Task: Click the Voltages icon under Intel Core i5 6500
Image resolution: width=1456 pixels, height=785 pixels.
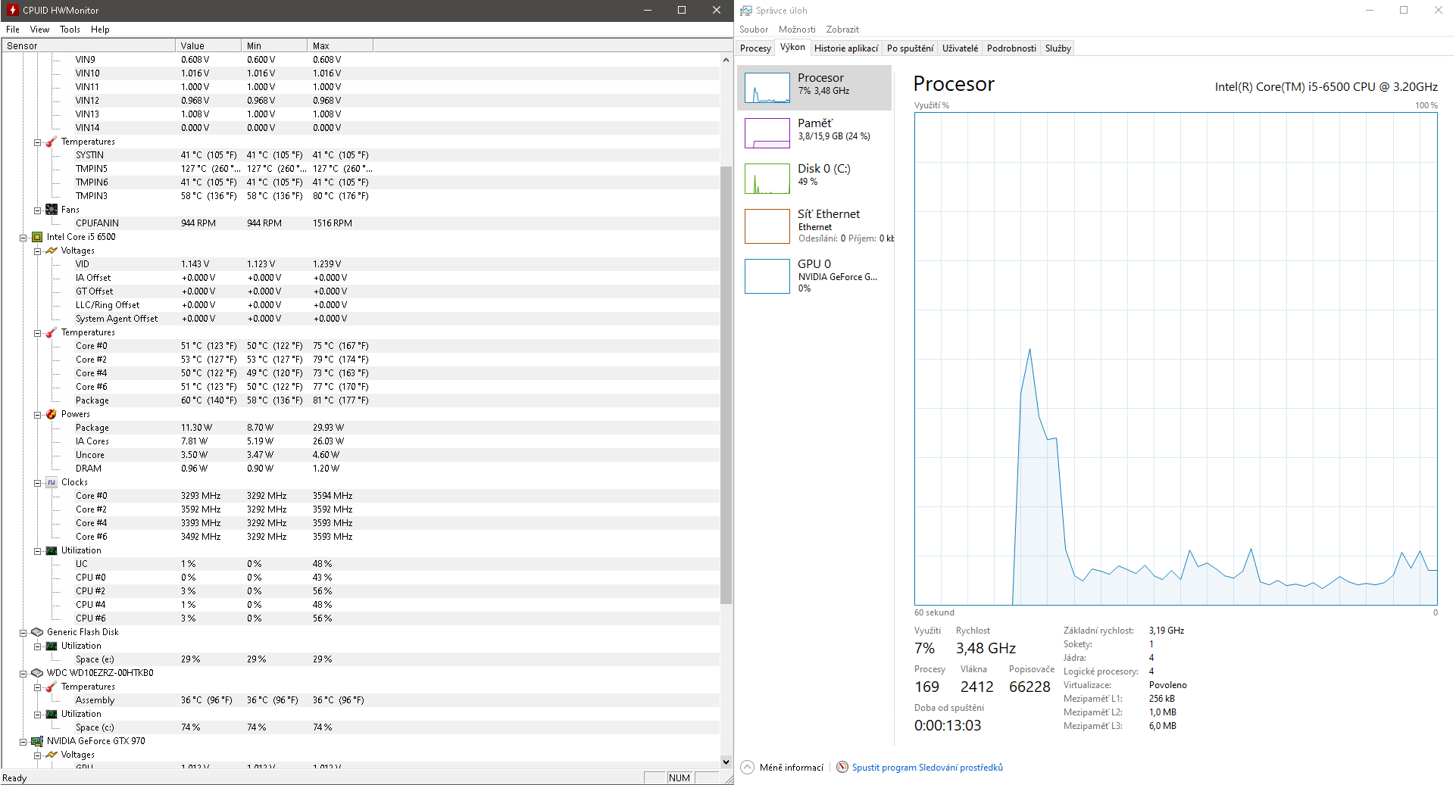Action: [x=52, y=251]
